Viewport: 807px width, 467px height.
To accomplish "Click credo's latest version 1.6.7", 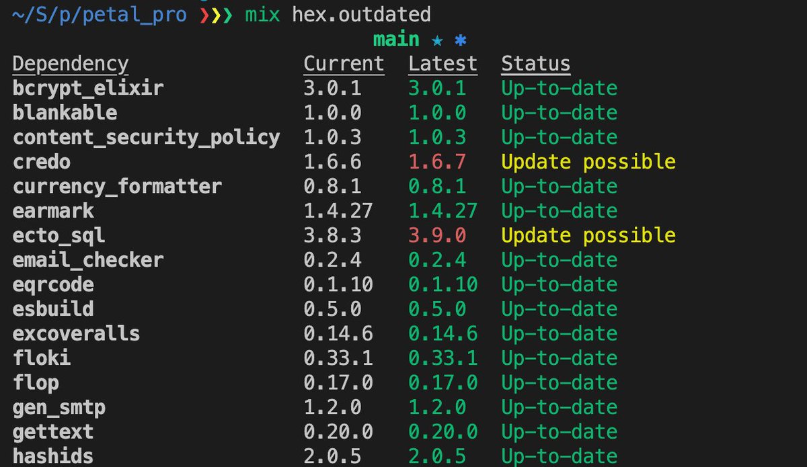I will coord(437,162).
